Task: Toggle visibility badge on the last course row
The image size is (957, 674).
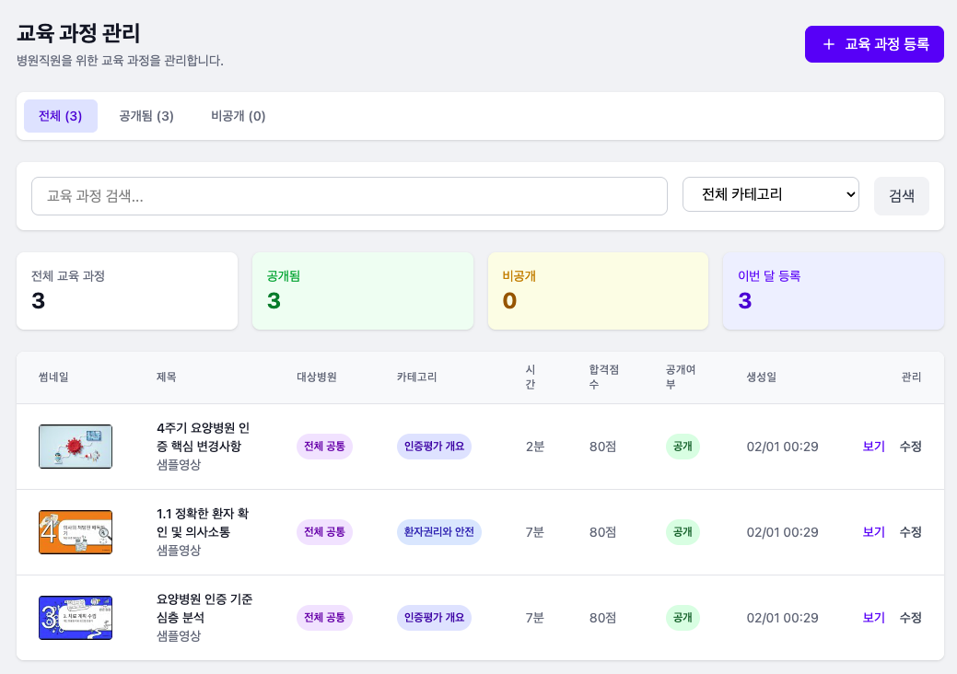Action: coord(683,618)
